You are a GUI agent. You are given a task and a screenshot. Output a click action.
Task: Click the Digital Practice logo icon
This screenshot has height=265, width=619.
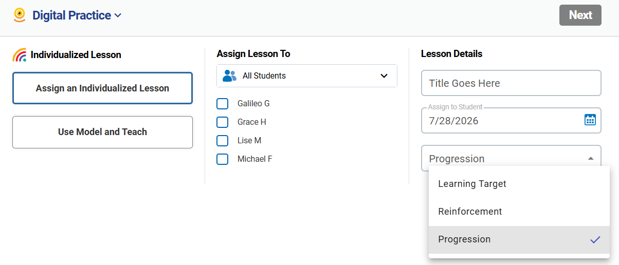20,15
